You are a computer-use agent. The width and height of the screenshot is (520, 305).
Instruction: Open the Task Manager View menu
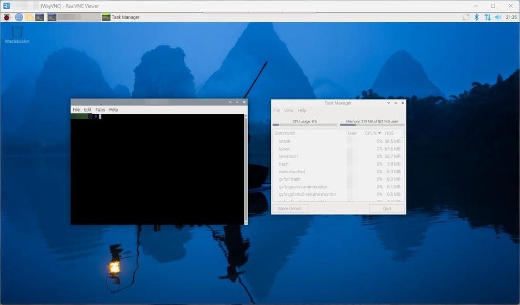(x=289, y=111)
